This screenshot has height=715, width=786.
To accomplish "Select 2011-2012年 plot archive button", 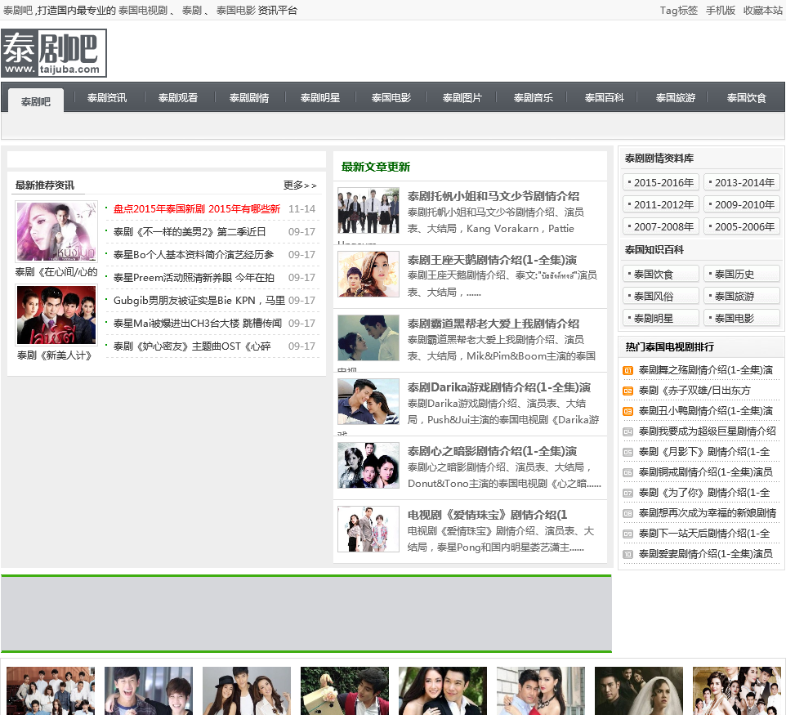I will (x=661, y=204).
